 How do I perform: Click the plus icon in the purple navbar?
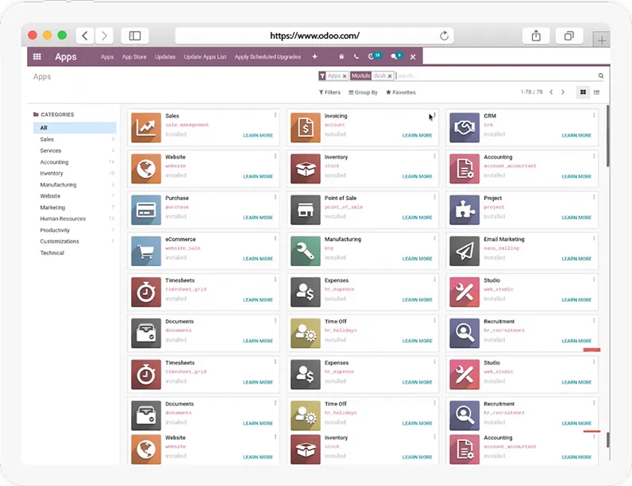pos(314,57)
